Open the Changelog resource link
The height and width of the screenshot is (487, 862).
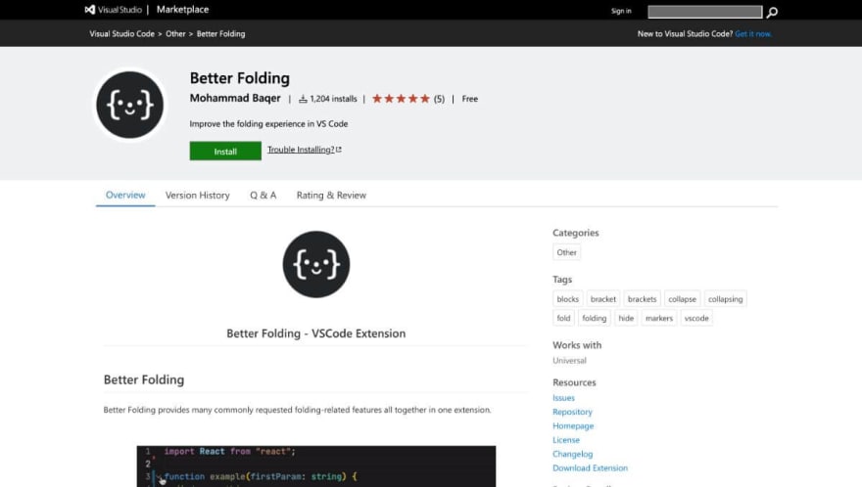[x=572, y=454]
